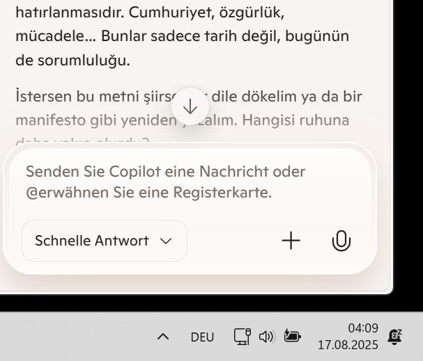This screenshot has width=423, height=361.
Task: Open notifications via the do-not-disturb bell
Action: pos(394,337)
